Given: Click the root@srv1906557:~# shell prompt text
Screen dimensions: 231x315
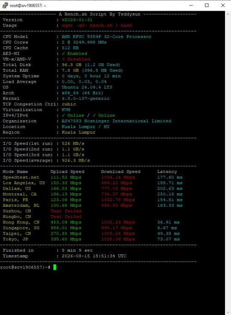Looking at the screenshot, I should [25, 267].
